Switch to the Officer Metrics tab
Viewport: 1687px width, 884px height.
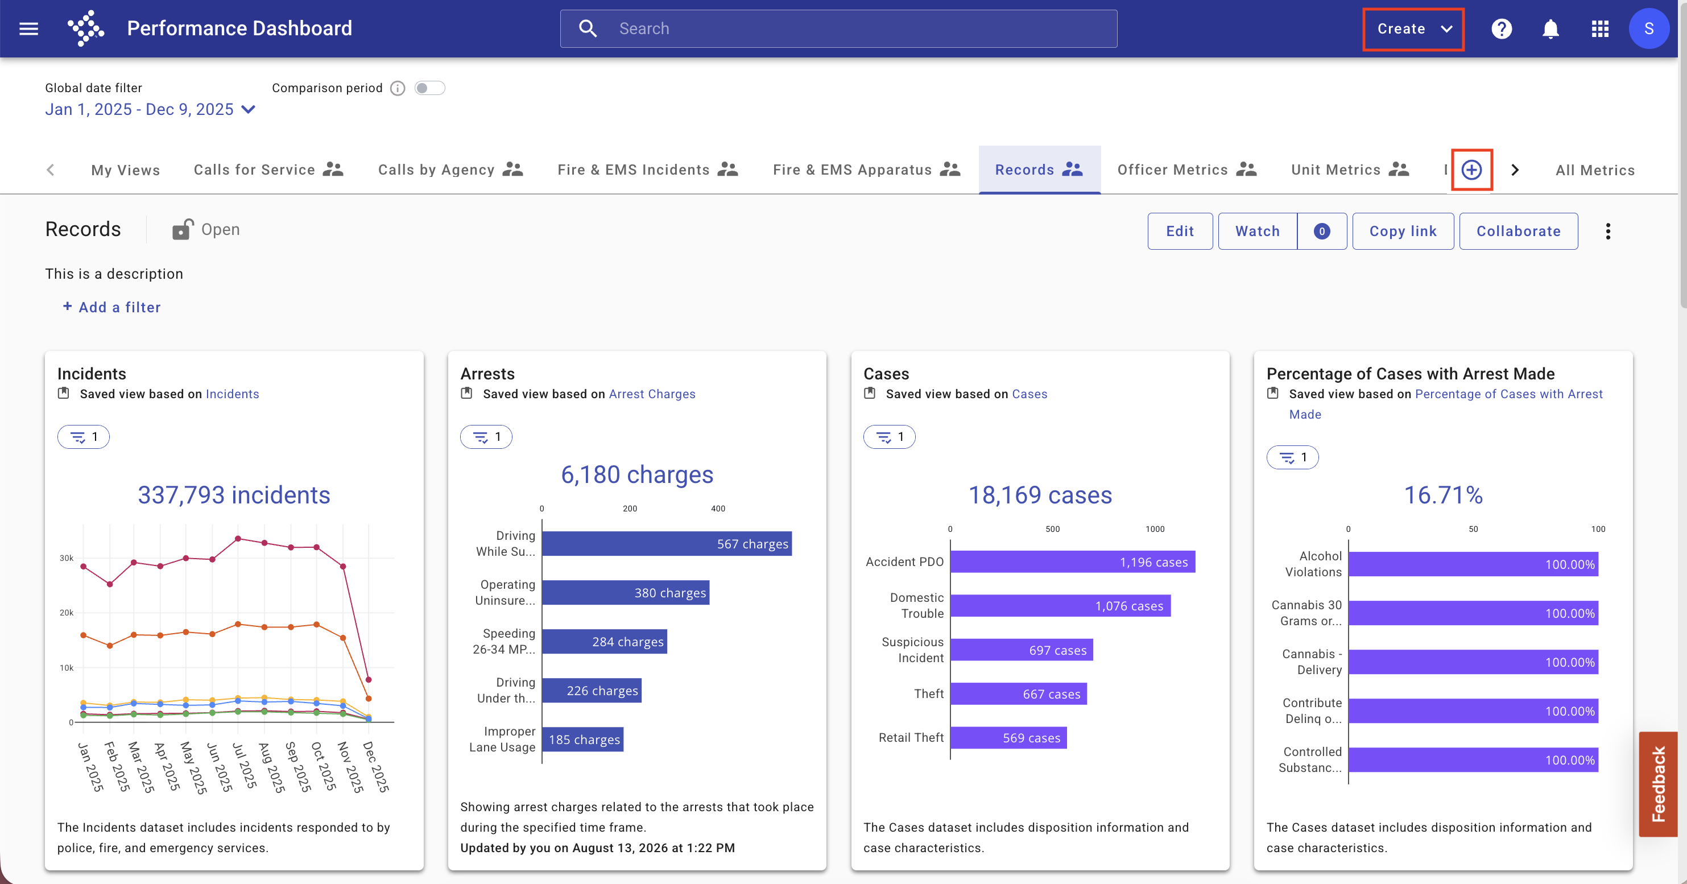point(1186,170)
